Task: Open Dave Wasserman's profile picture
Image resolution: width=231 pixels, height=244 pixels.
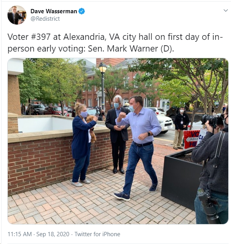Action: (17, 15)
